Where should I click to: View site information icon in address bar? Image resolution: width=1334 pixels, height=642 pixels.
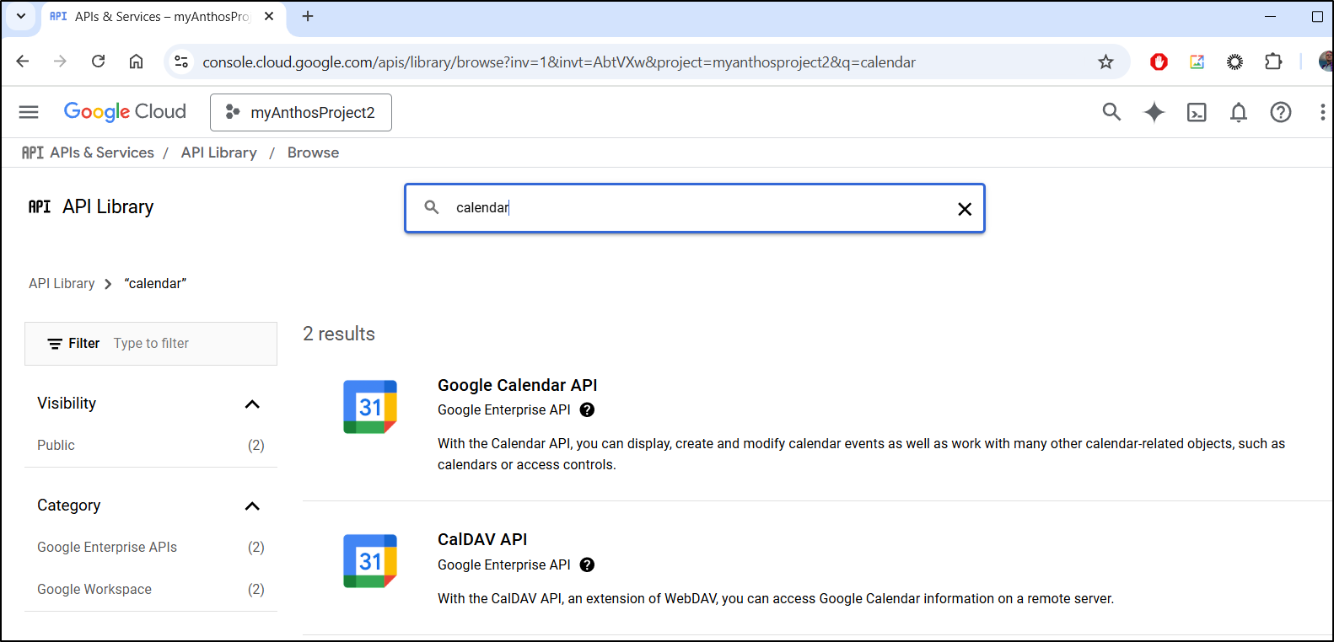pyautogui.click(x=180, y=62)
